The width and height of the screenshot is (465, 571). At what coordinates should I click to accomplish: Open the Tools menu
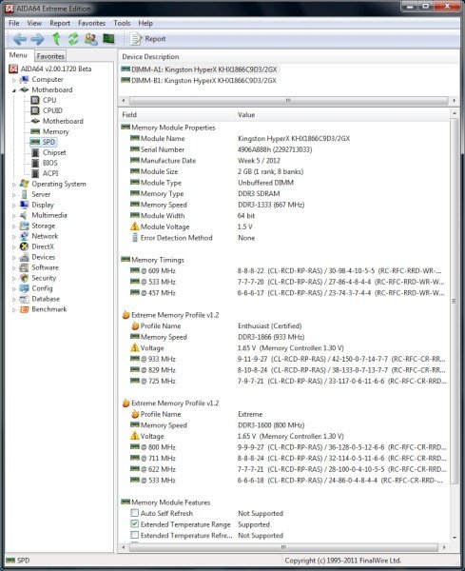point(122,23)
